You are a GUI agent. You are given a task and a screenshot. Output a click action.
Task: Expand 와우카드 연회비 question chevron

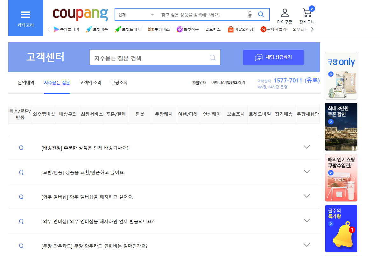coord(307,245)
